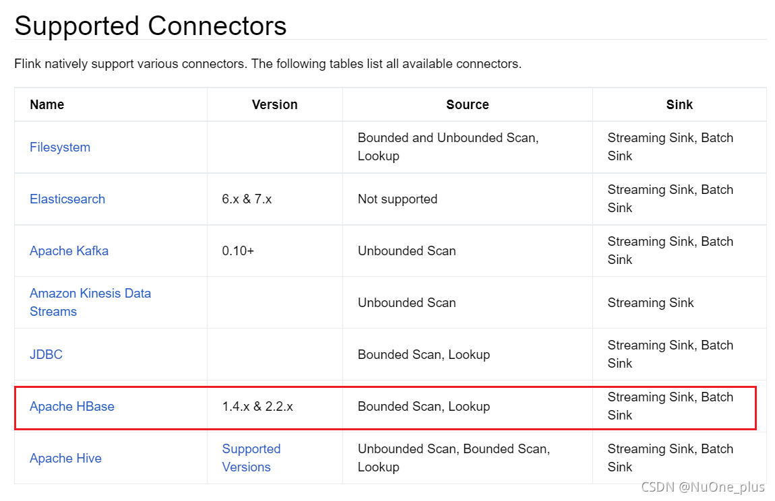Click the 6.x & 7.x Elasticsearch version cell

point(247,199)
